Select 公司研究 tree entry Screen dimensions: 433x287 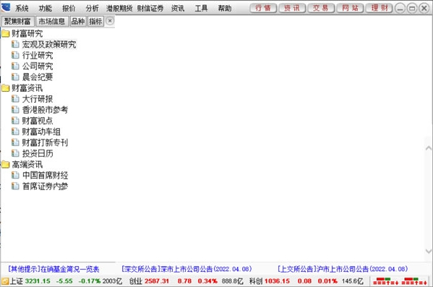click(x=38, y=67)
